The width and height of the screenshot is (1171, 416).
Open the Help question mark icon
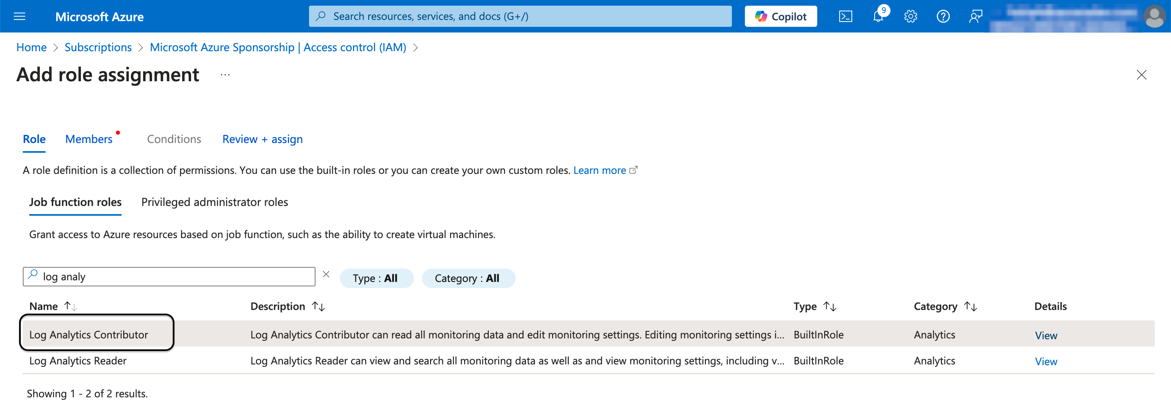tap(943, 16)
